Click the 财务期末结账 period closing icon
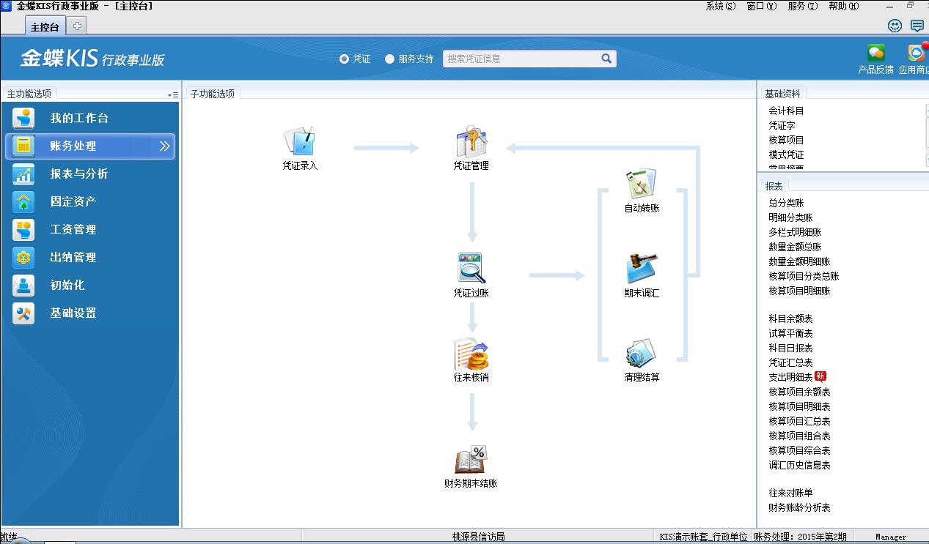Image resolution: width=929 pixels, height=544 pixels. (x=471, y=461)
